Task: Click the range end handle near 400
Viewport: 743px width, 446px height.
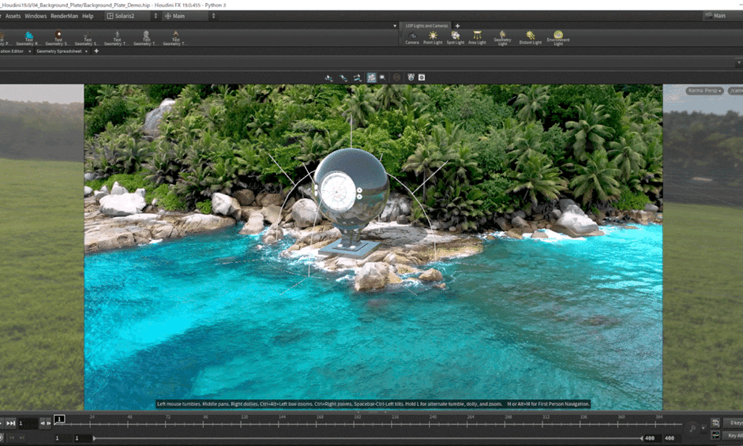Action: 642,438
